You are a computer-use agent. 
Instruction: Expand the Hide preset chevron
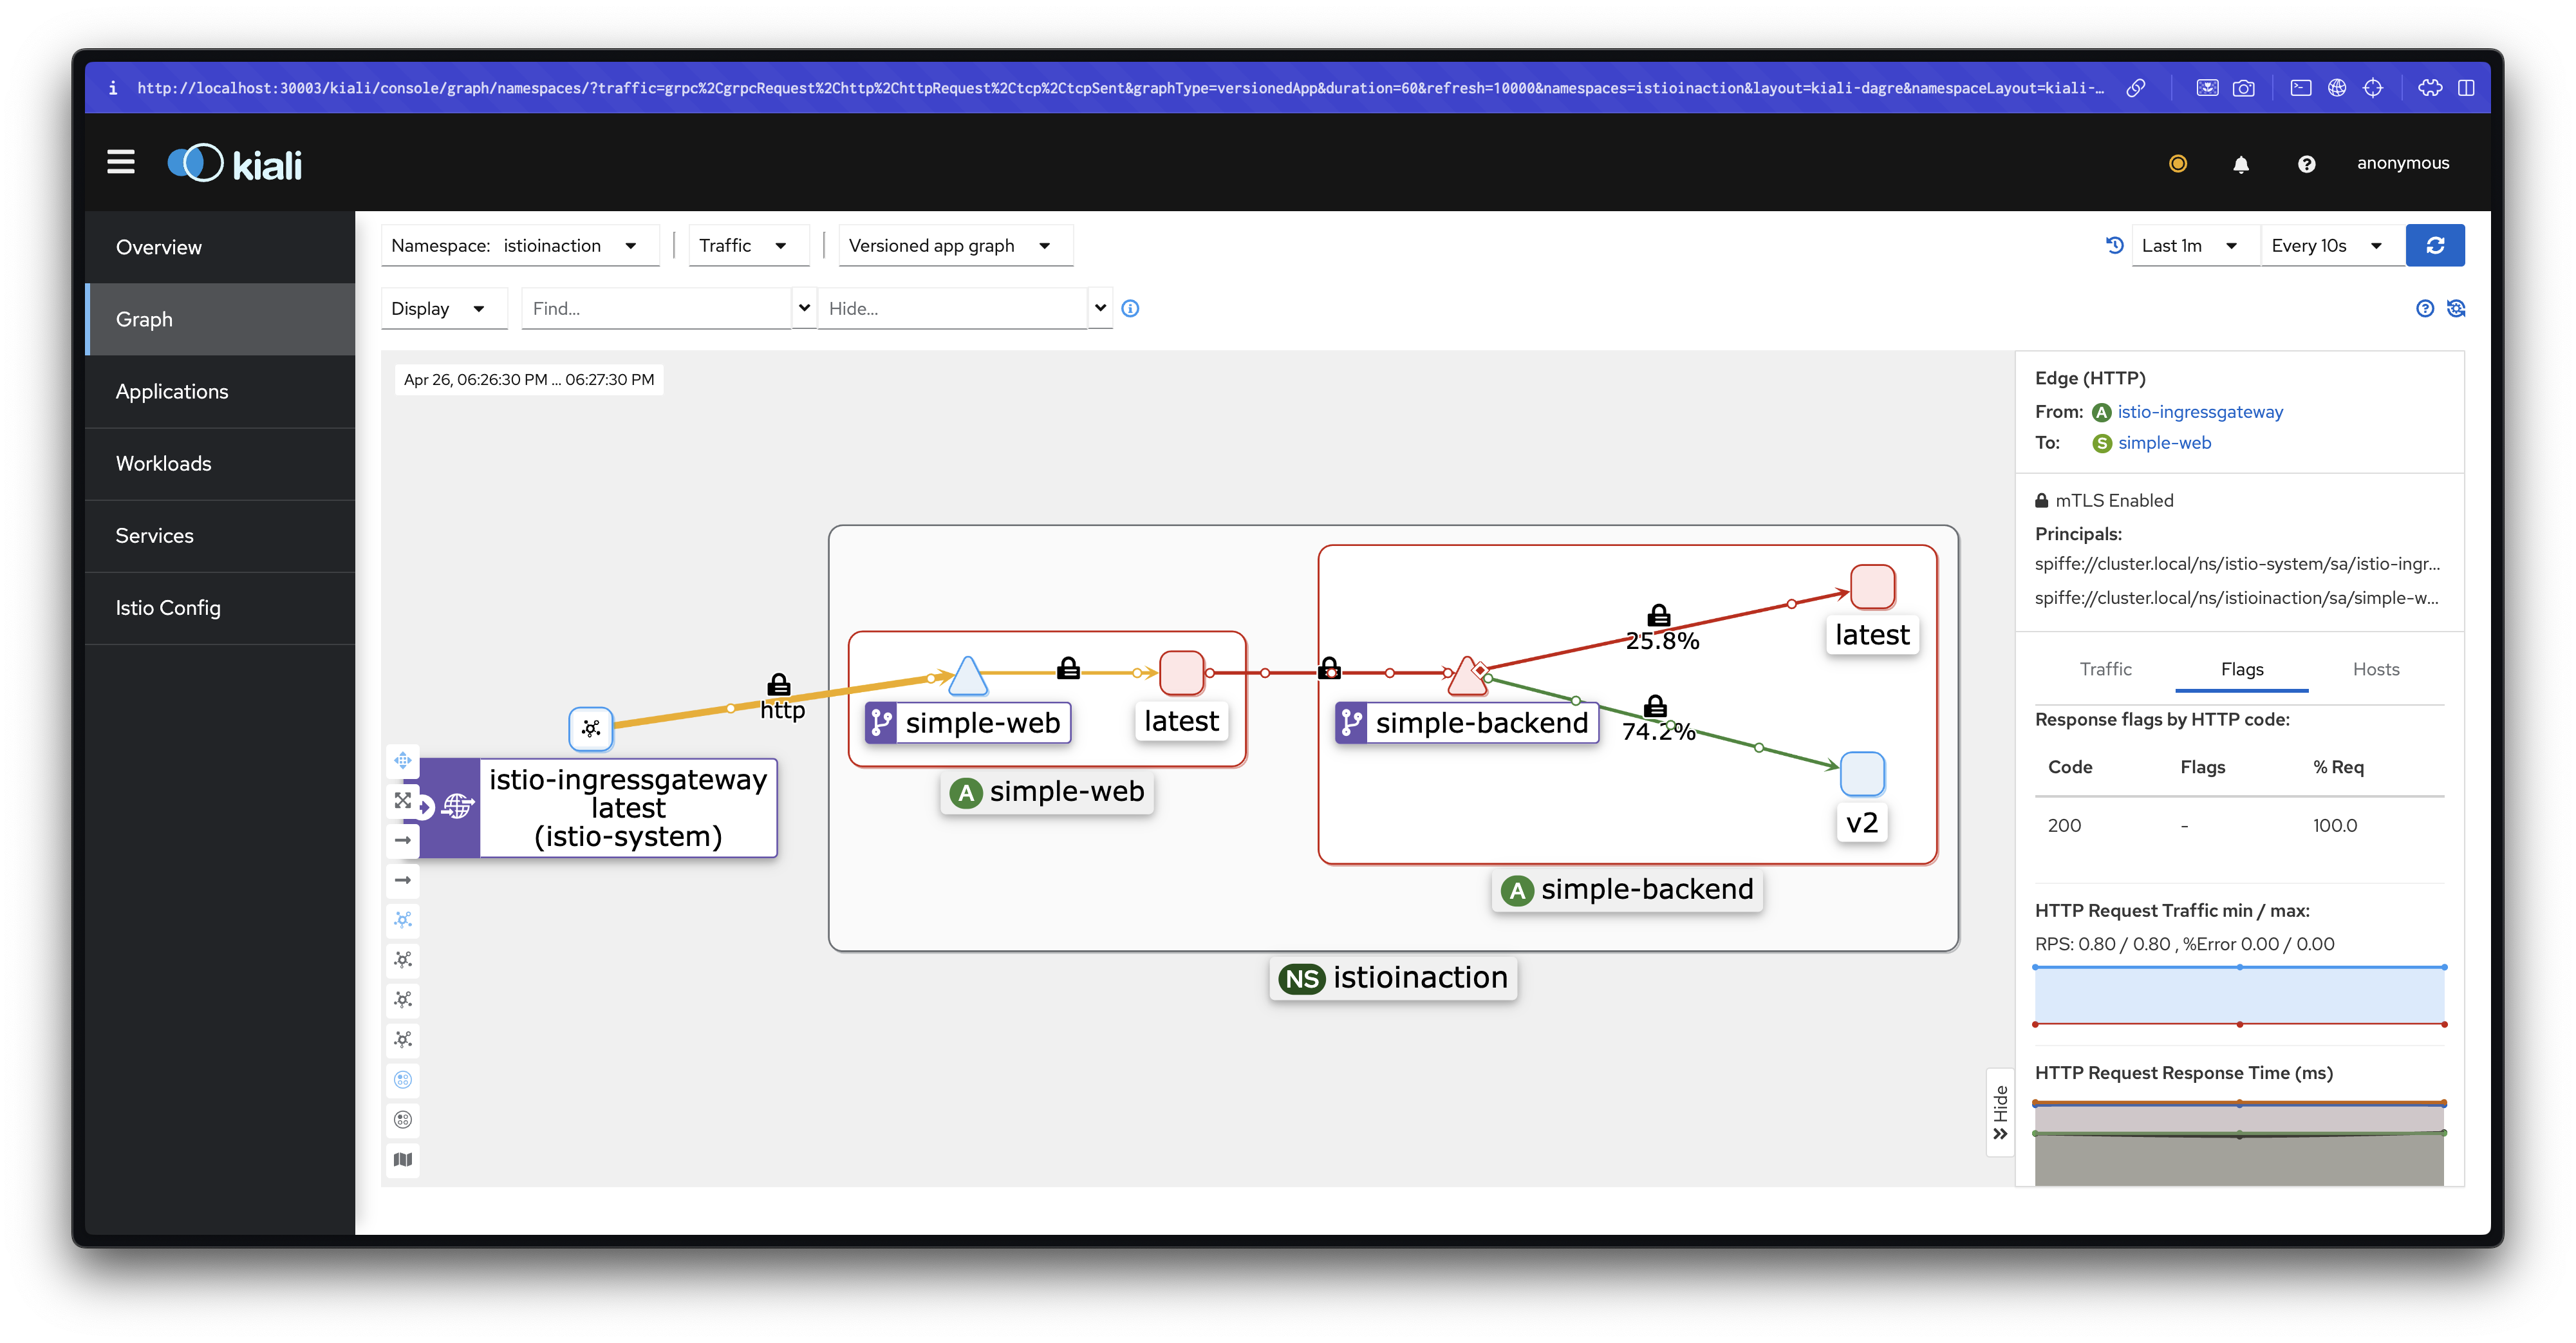click(x=1100, y=308)
